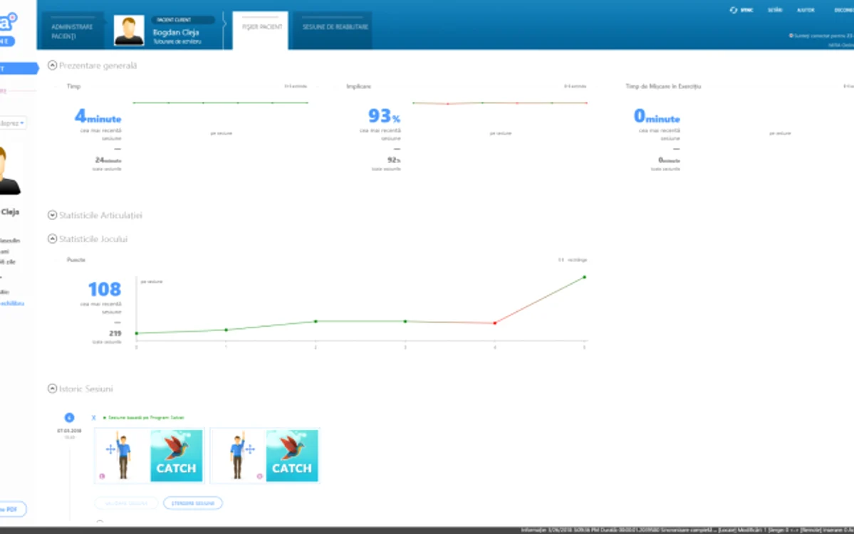This screenshot has width=854, height=534.
Task: Click the Timp chart label
Action: pyautogui.click(x=73, y=86)
